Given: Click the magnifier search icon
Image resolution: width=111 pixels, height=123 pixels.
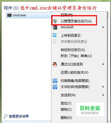Looking at the screenshot, I should (x=6, y=116).
